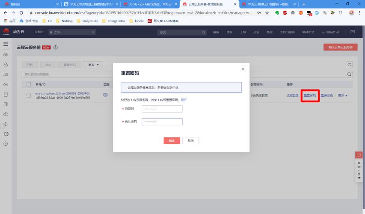Open the region selector dropdown in the top bar

(72, 32)
